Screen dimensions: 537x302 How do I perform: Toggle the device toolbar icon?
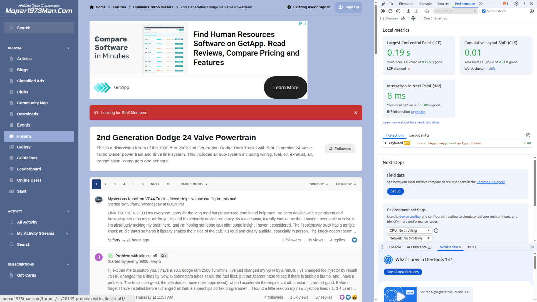391,4
